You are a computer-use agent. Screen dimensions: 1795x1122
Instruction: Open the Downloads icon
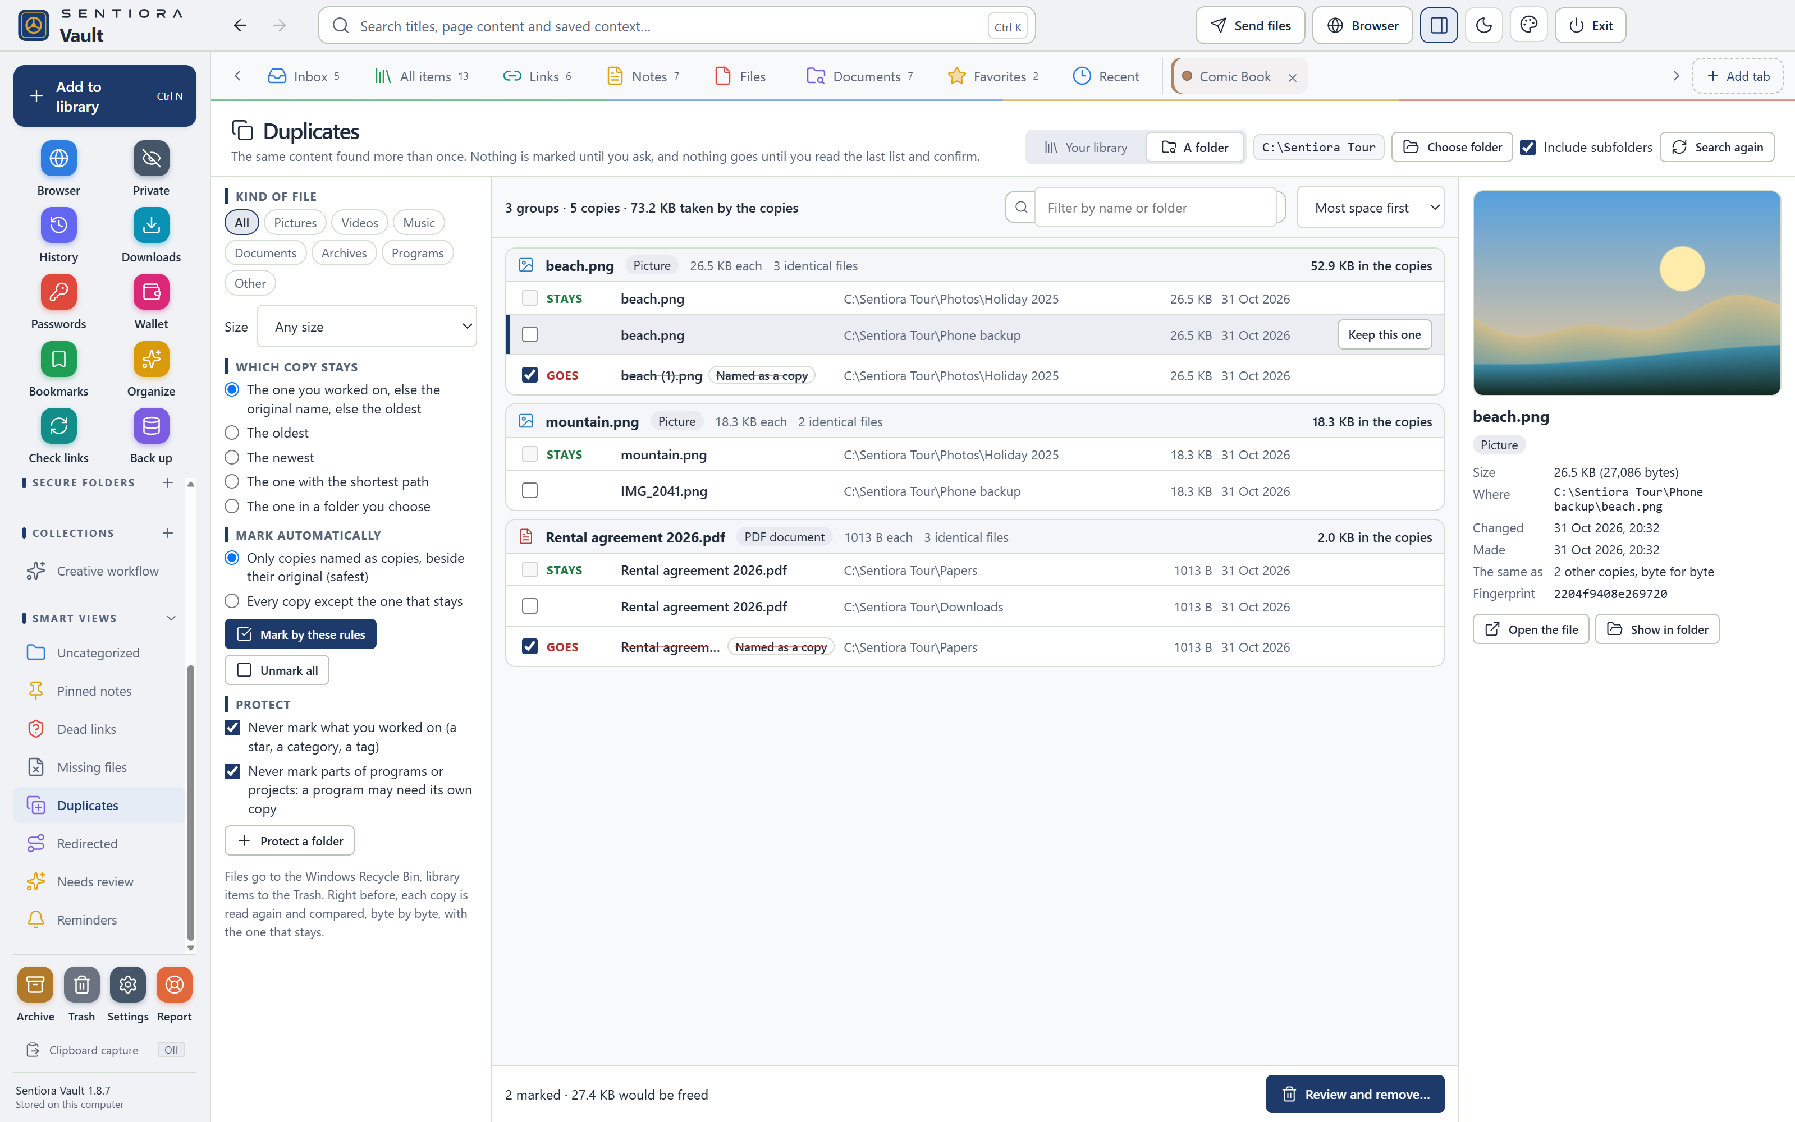click(152, 225)
